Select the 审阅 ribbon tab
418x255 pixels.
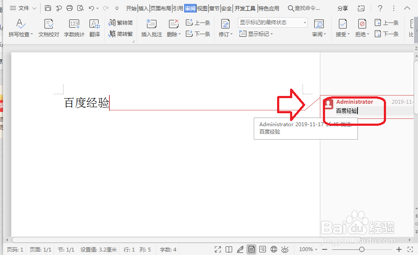(x=190, y=9)
